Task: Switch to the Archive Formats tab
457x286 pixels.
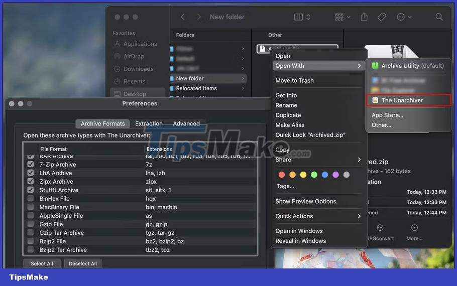Action: (102, 124)
